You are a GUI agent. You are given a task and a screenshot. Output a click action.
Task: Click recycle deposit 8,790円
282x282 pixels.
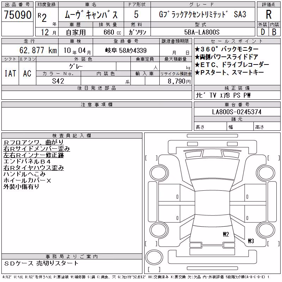coord(179,81)
